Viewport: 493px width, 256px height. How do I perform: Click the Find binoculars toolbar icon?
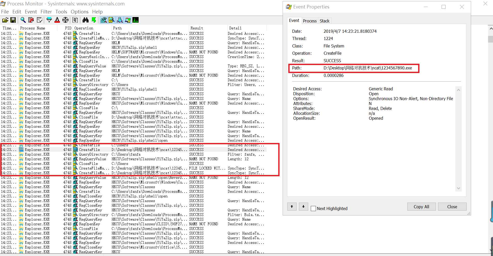pyautogui.click(x=86, y=20)
